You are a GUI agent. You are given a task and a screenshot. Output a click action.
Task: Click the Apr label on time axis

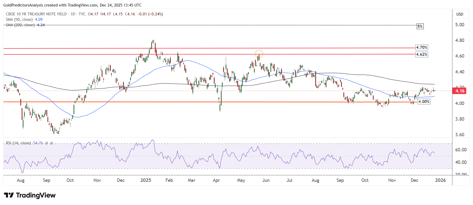click(x=216, y=180)
